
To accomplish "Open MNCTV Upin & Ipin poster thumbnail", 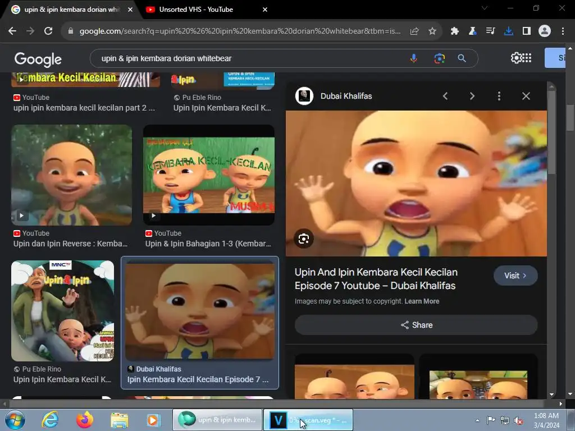I will [63, 311].
